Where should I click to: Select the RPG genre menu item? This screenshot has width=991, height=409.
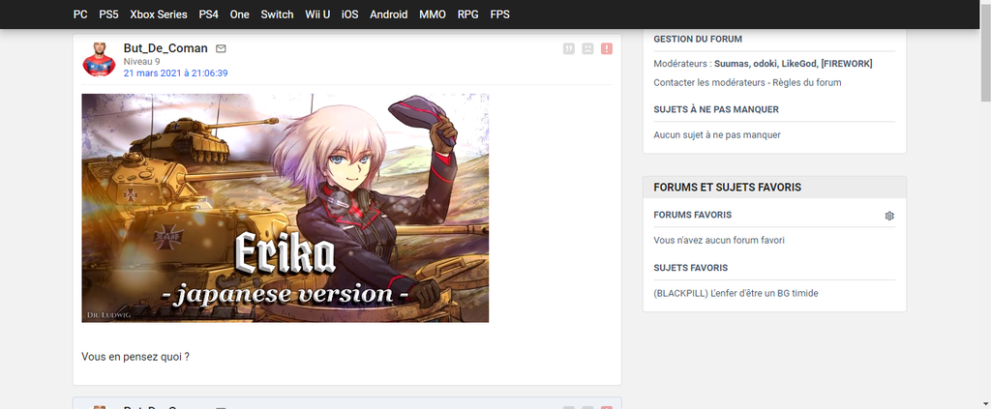point(468,14)
